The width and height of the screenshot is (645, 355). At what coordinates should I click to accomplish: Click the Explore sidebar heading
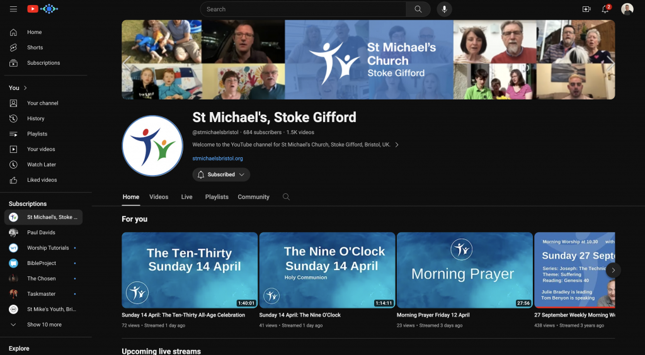pyautogui.click(x=19, y=349)
